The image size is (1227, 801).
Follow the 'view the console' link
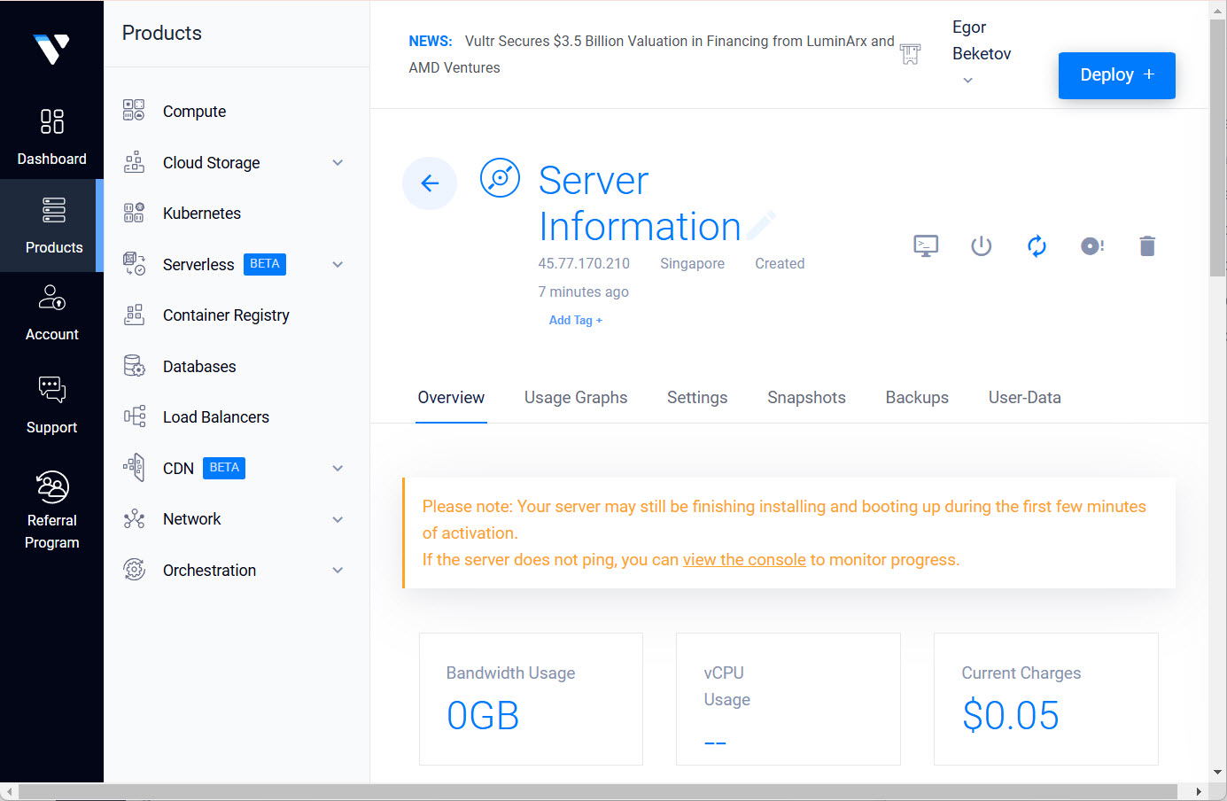[x=744, y=560]
